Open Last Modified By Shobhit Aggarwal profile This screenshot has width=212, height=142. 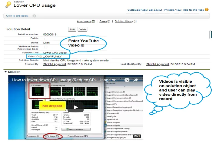point(158,64)
